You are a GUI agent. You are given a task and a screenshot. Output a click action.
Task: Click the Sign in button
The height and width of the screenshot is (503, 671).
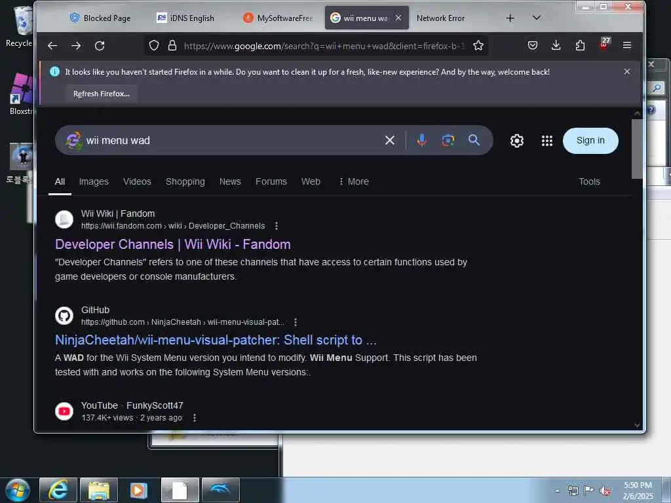pos(590,141)
